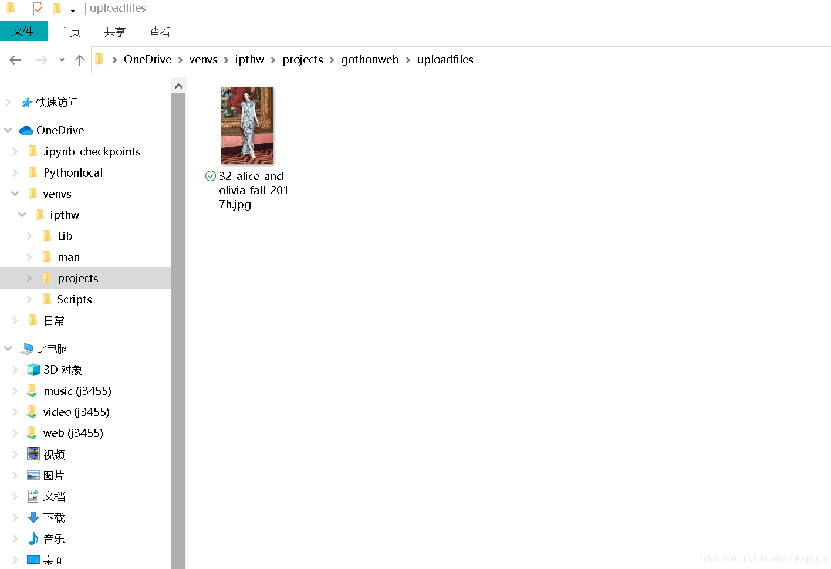Open the 文件 (File) menu tab
The height and width of the screenshot is (569, 831).
[23, 31]
